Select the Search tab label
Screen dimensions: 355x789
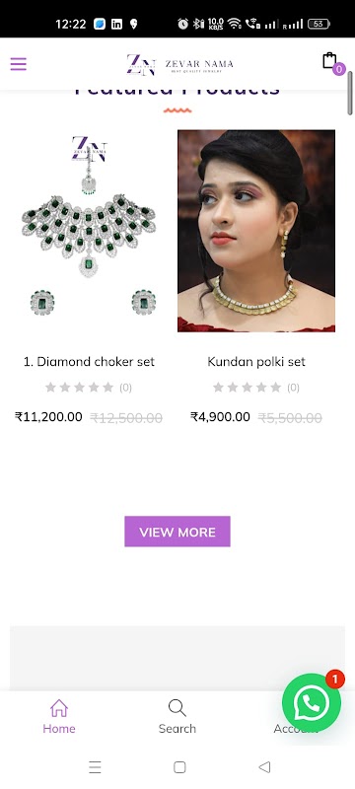pos(177,728)
